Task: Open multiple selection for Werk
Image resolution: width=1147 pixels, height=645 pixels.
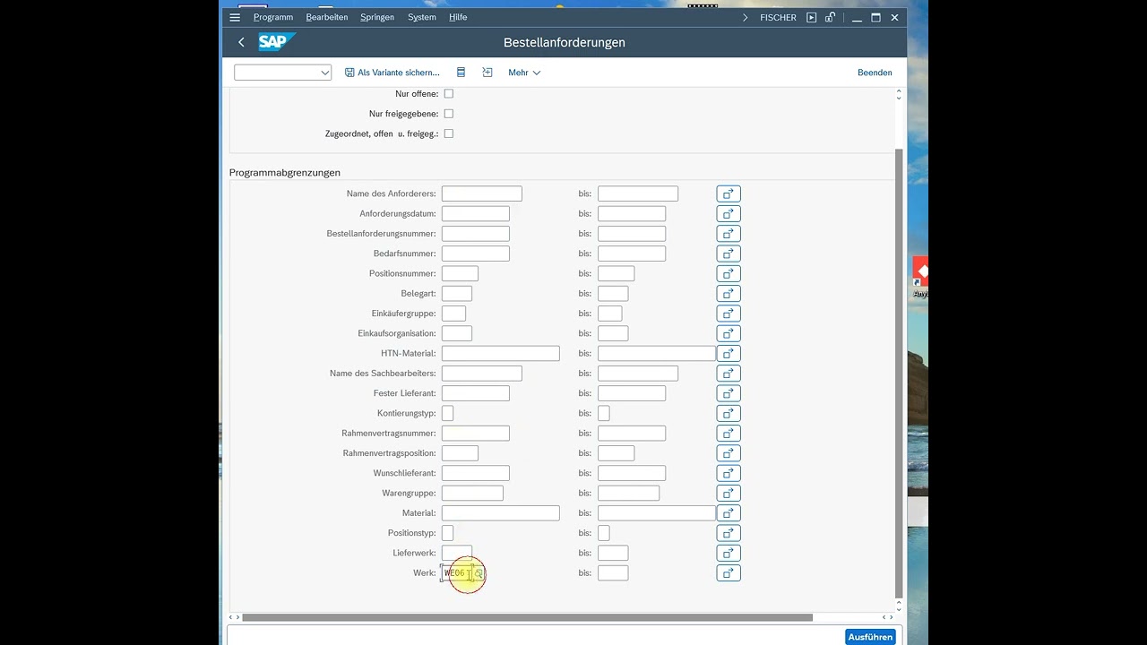Action: (729, 572)
